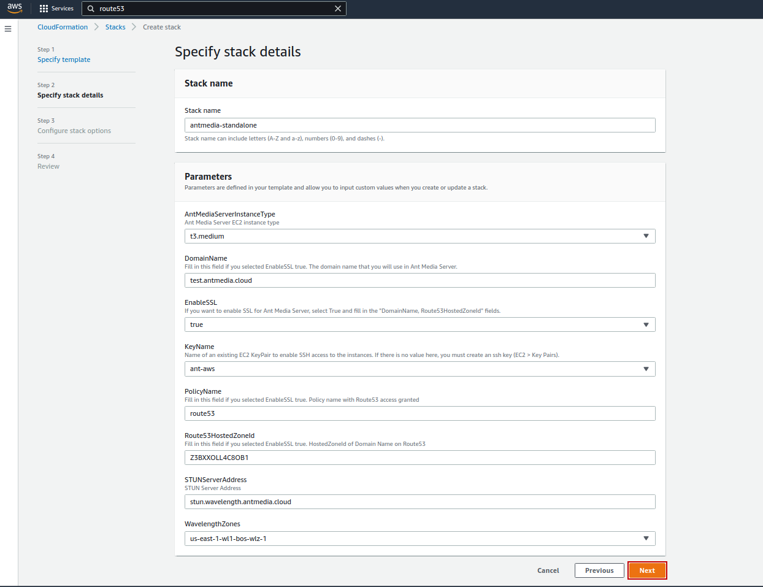Clear the route53 search text
763x587 pixels.
pos(338,9)
